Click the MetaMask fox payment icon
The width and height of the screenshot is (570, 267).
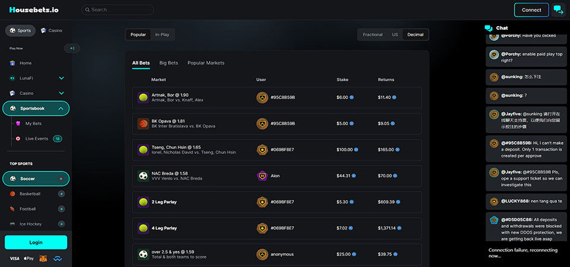[43, 259]
